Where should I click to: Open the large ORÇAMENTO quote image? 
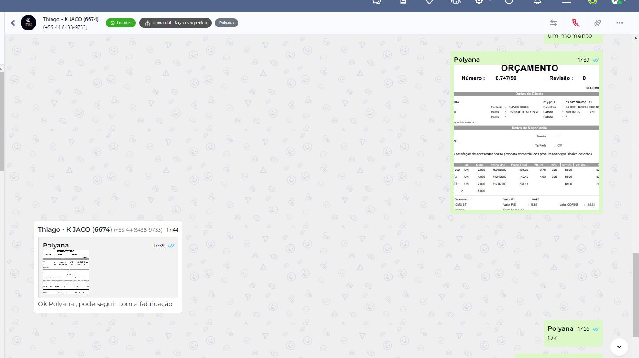526,137
